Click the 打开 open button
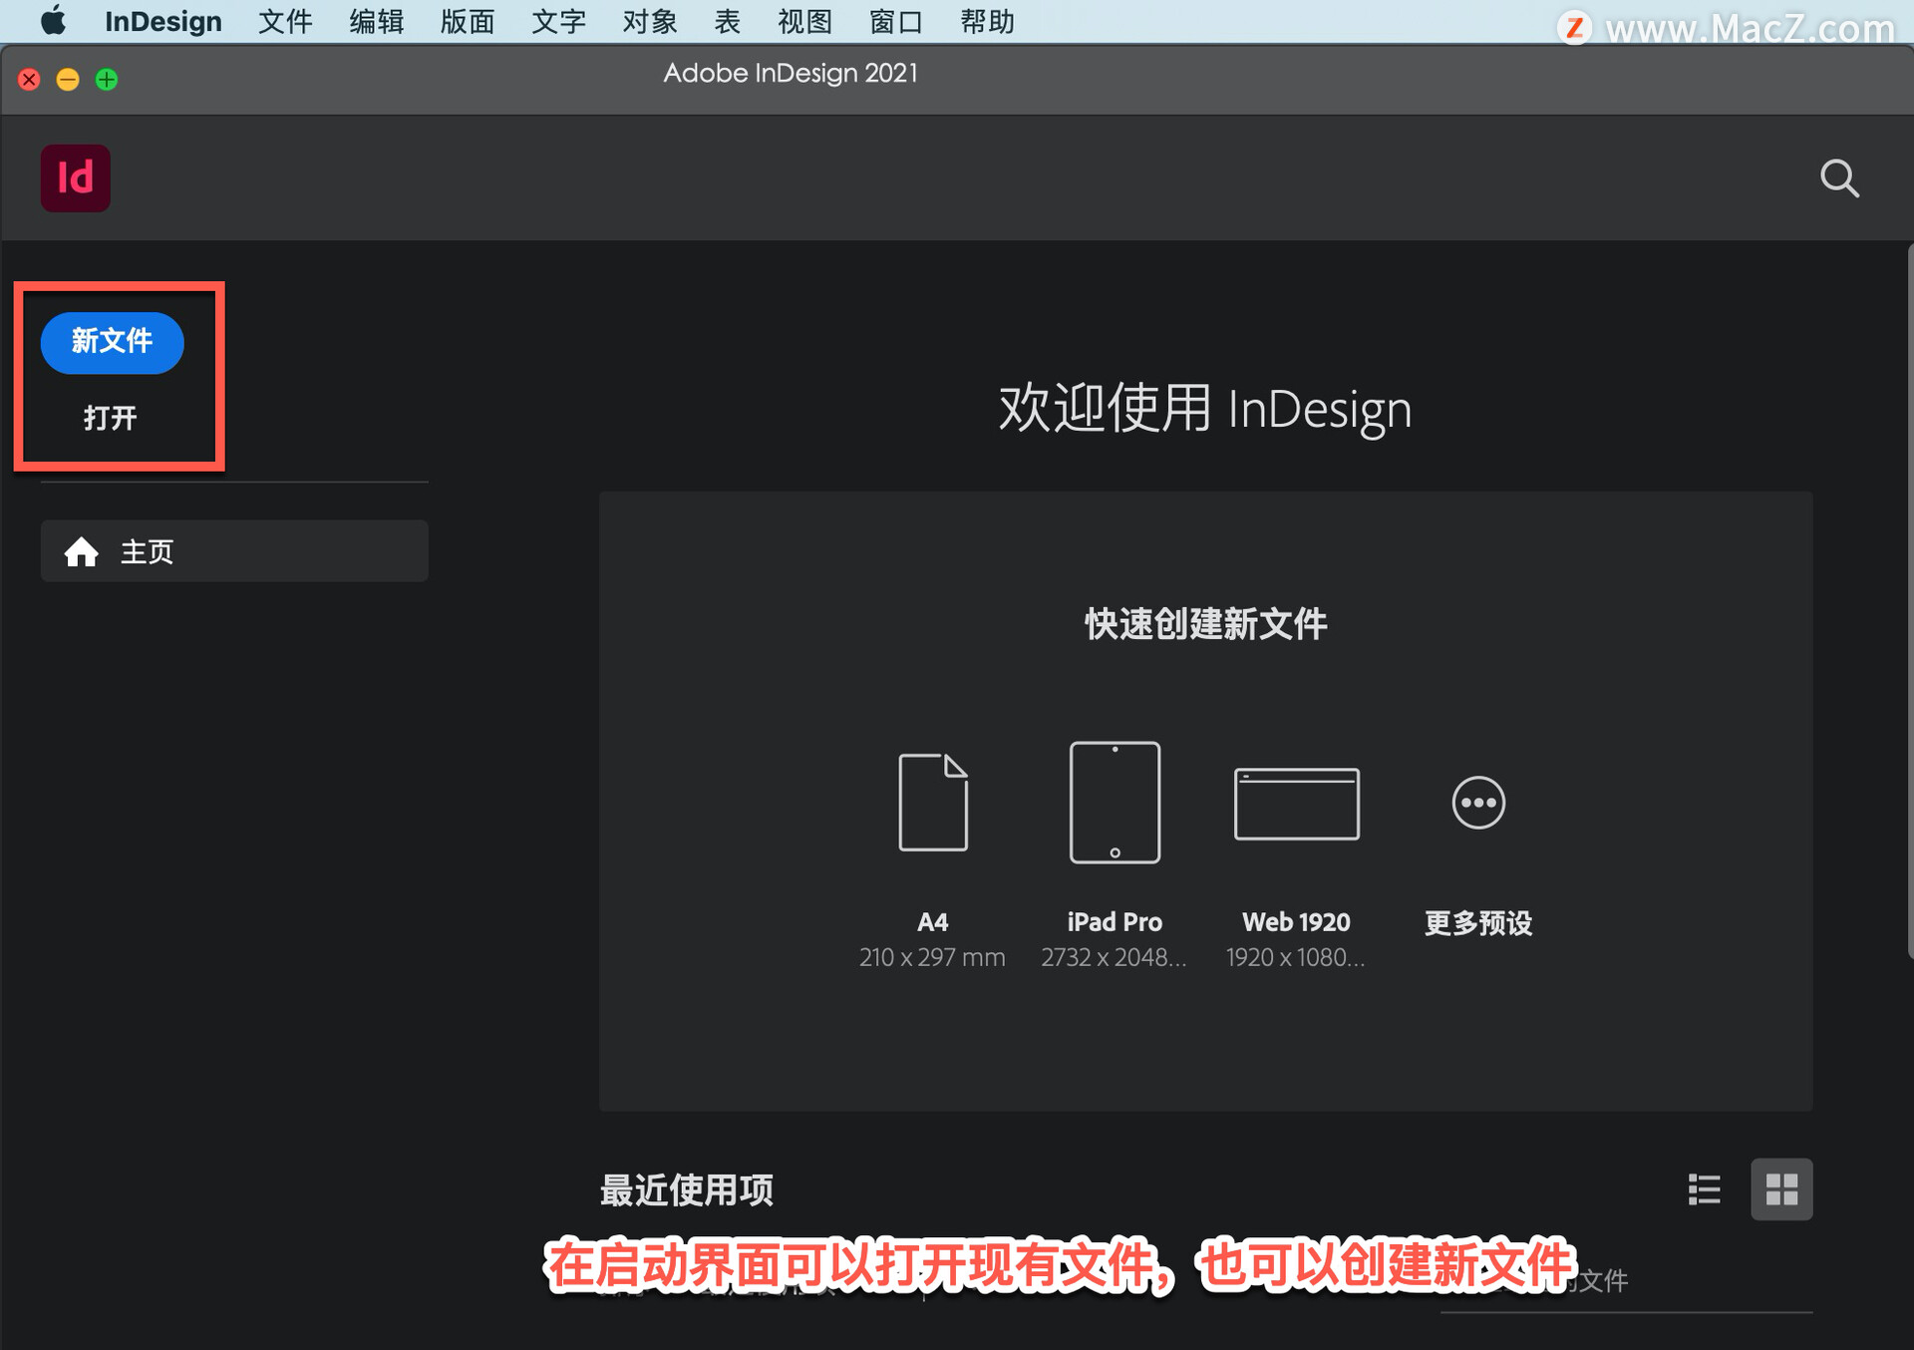Image resolution: width=1914 pixels, height=1350 pixels. point(110,418)
